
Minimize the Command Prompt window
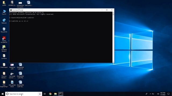click(102, 10)
